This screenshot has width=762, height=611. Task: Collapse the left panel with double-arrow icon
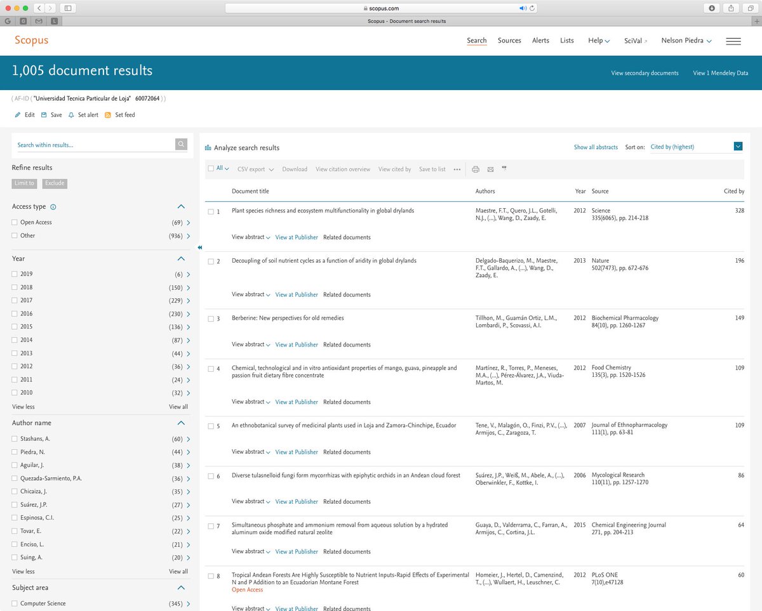click(199, 247)
